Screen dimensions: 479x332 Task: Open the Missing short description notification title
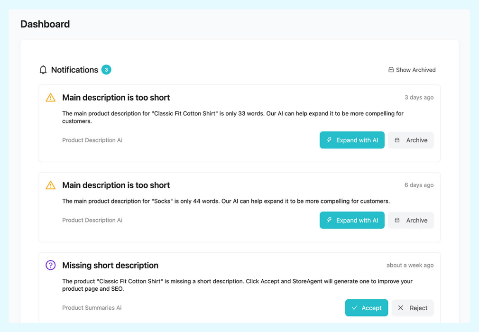tap(110, 265)
